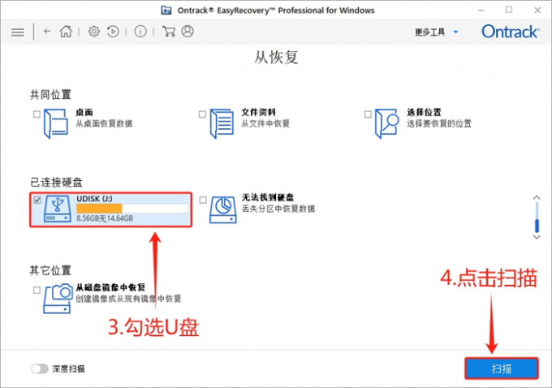Click 丢失分区中恢复数据 description
Viewport: 552px width, 388px height.
point(278,209)
